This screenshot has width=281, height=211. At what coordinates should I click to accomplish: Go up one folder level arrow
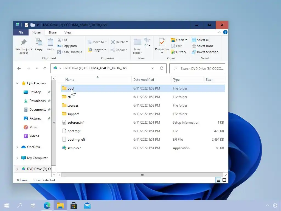(45, 68)
